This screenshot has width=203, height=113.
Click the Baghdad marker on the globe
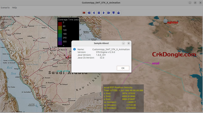[x=166, y=21]
